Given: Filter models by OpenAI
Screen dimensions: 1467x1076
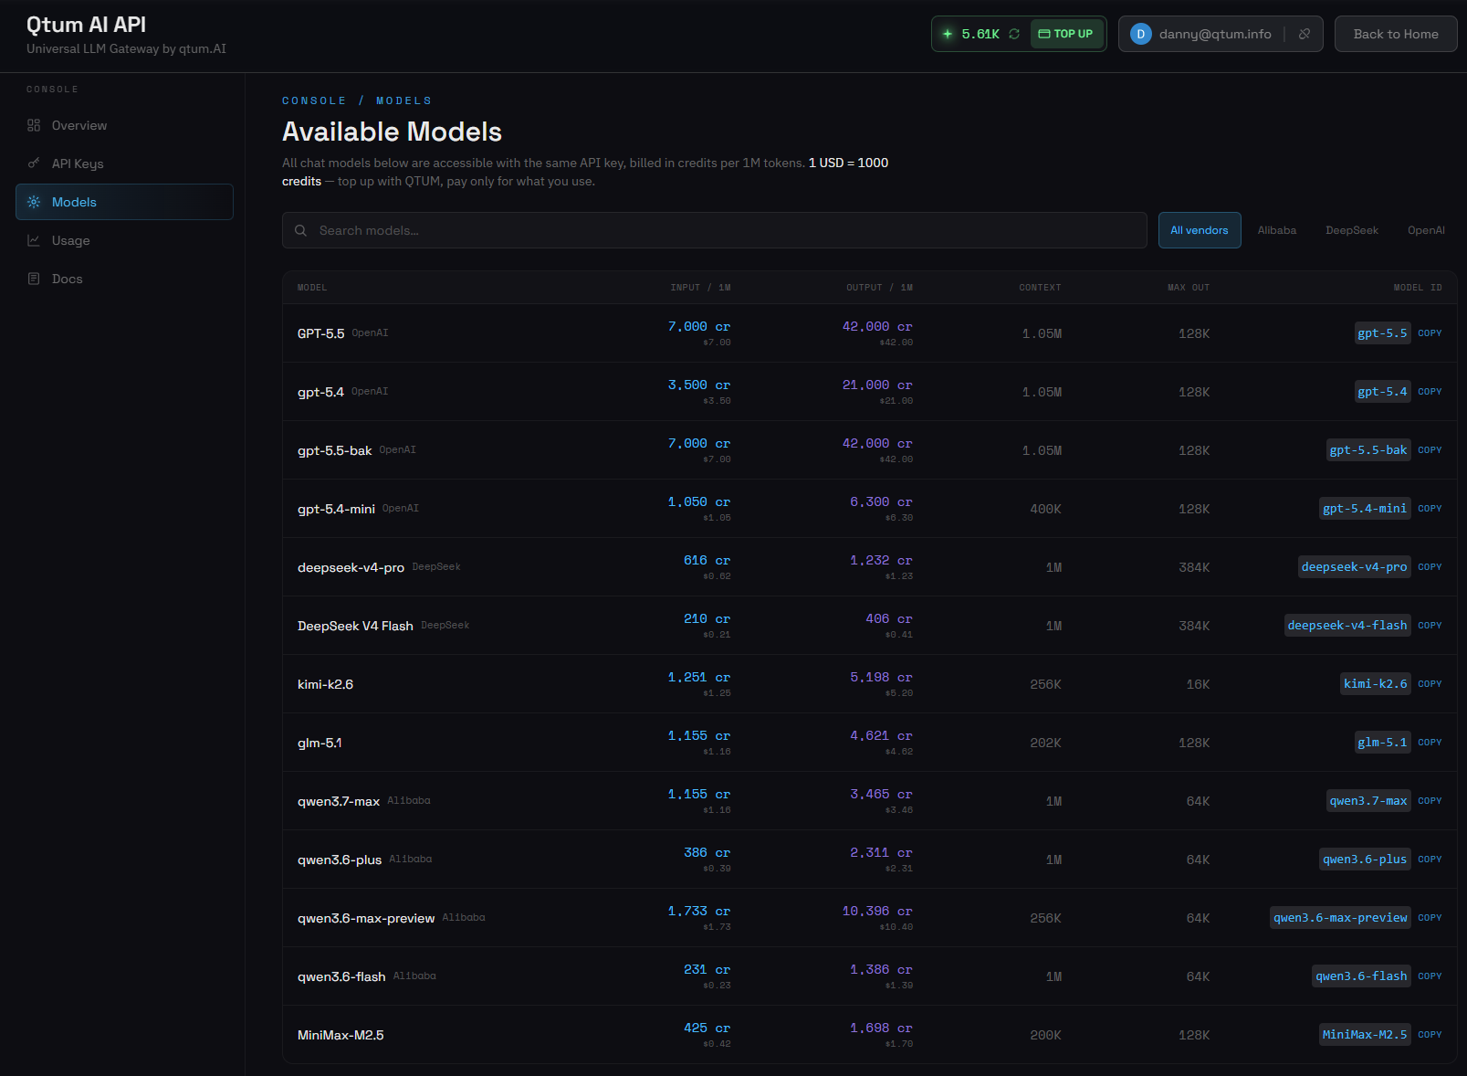Looking at the screenshot, I should click(x=1426, y=230).
